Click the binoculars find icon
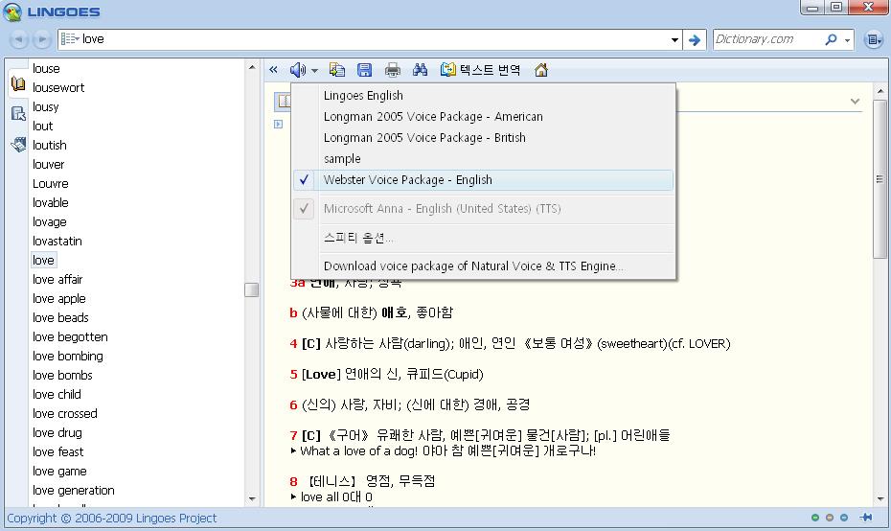891x531 pixels. (x=420, y=70)
